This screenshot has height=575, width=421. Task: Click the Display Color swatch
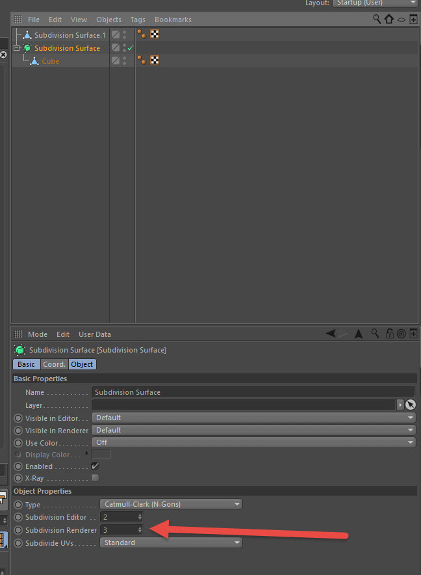click(101, 455)
